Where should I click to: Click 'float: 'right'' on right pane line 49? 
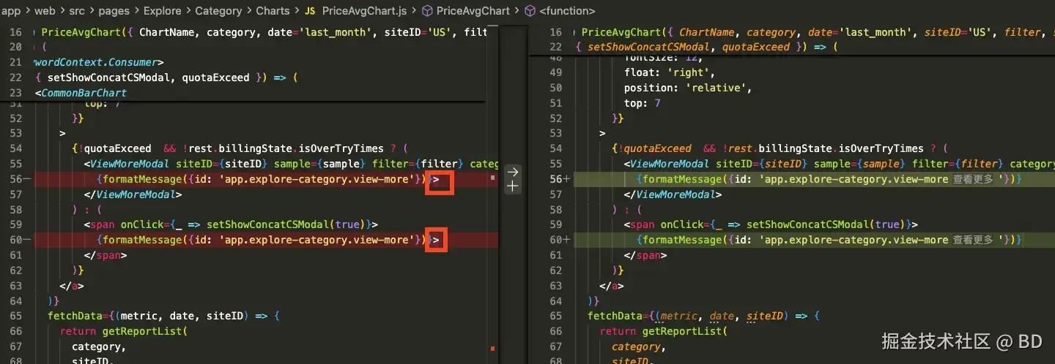click(x=670, y=72)
